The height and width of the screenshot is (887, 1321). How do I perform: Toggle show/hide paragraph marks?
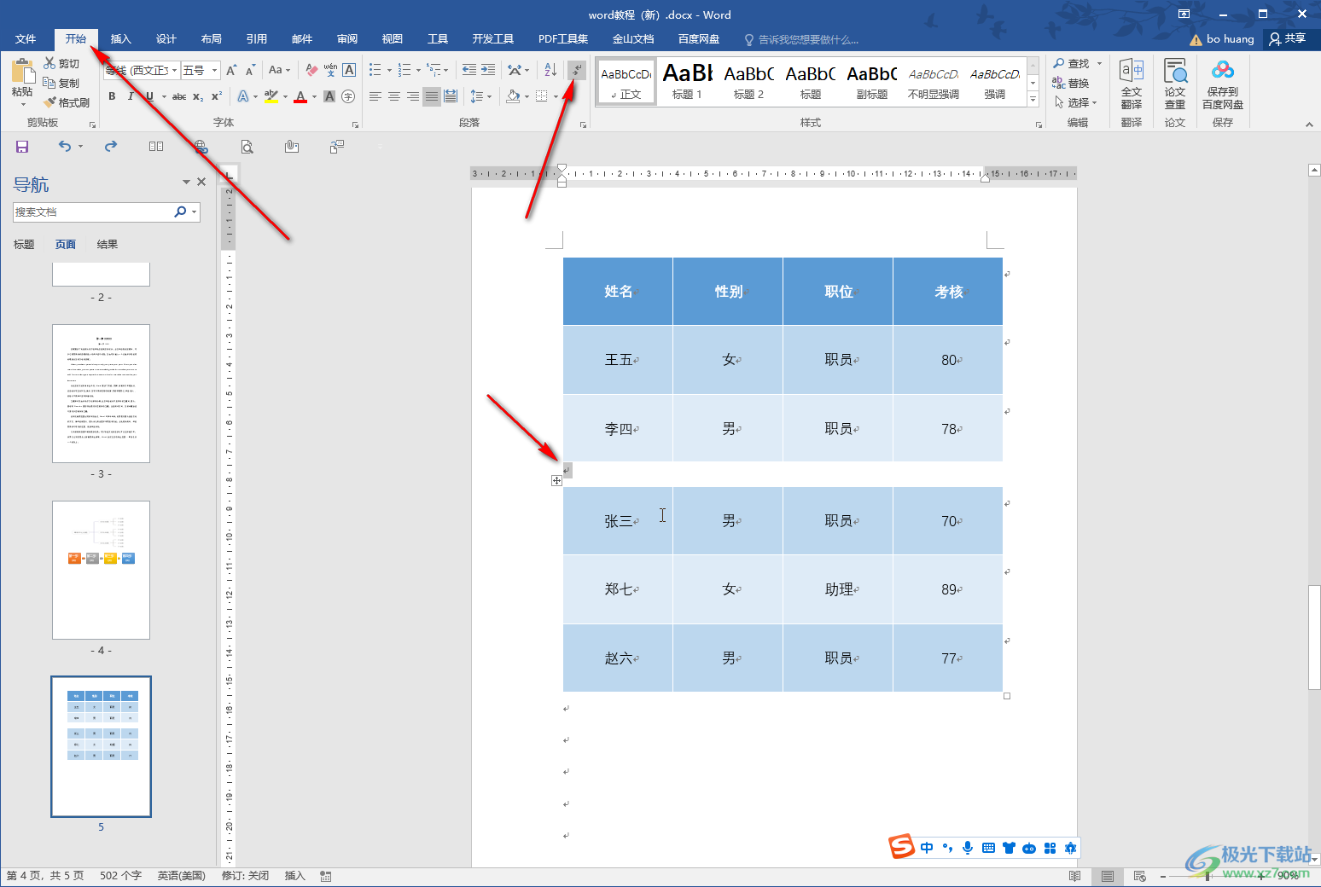click(577, 70)
